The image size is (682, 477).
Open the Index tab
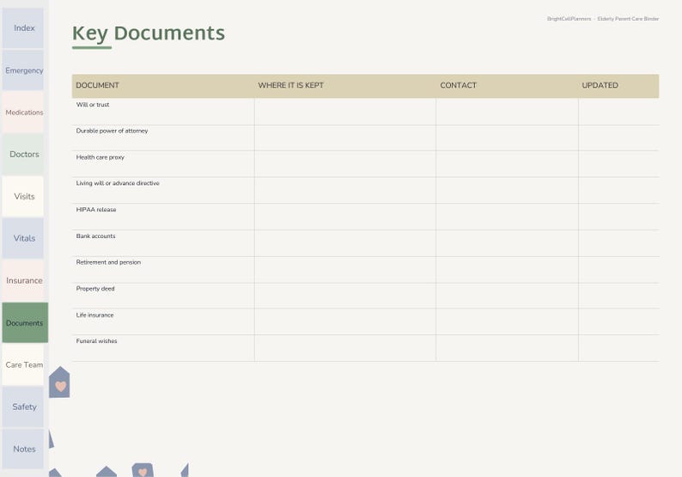pos(23,28)
